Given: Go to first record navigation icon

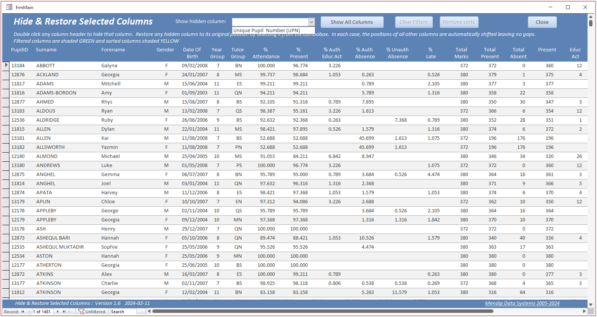Looking at the screenshot, I should pyautogui.click(x=23, y=312).
